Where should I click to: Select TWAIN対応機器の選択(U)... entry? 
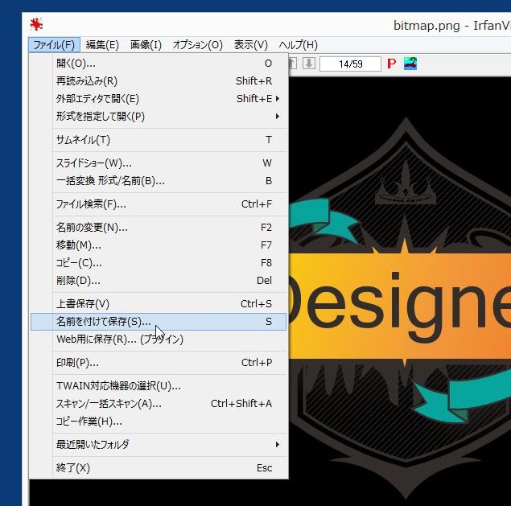[x=159, y=386]
